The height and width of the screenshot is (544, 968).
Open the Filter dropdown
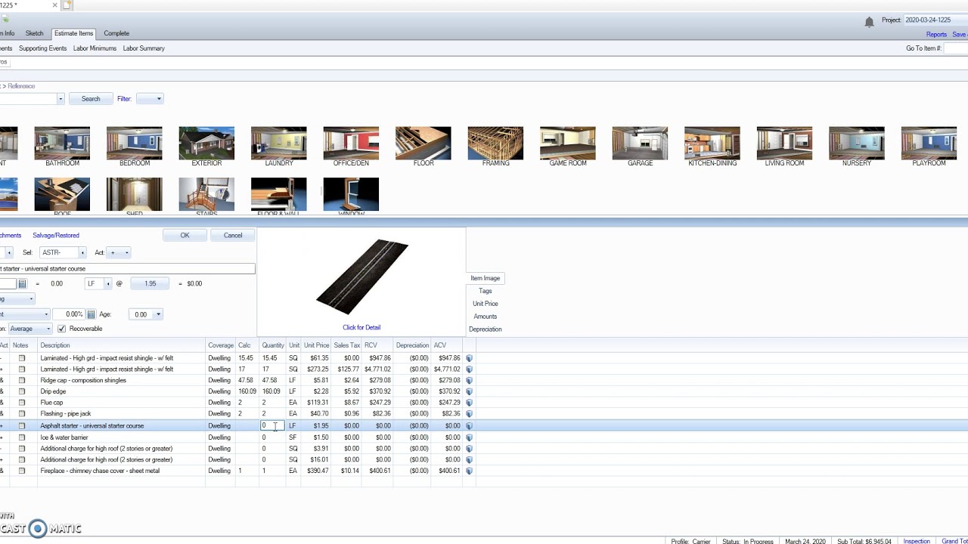click(150, 99)
